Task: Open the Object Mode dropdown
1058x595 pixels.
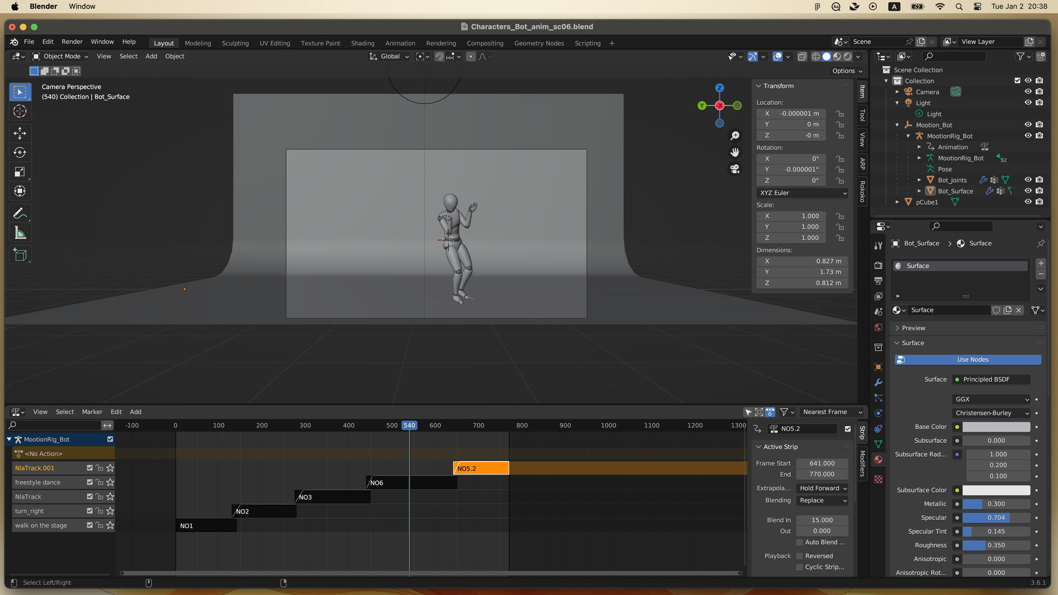Action: (60, 57)
